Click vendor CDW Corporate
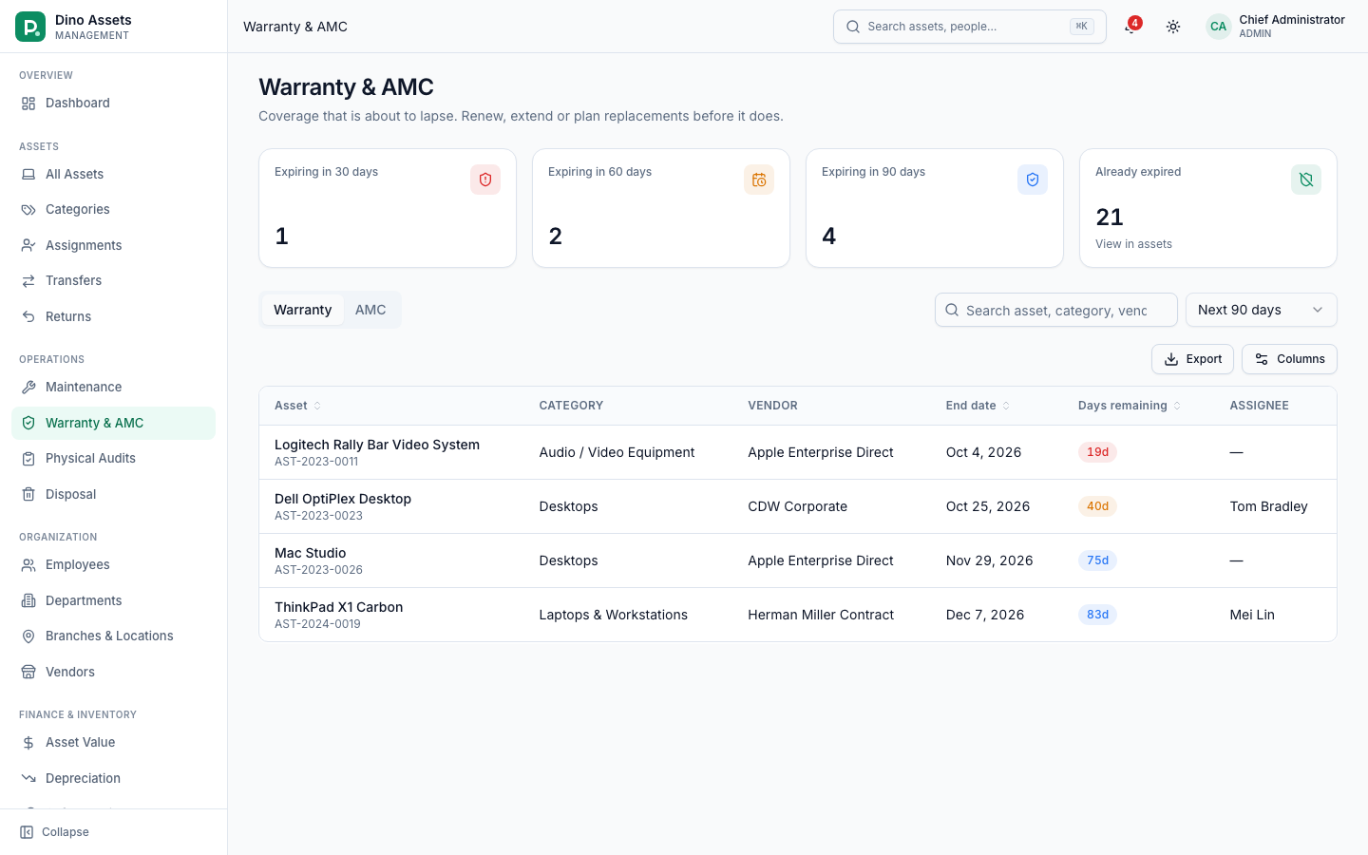This screenshot has width=1368, height=855. click(x=797, y=506)
